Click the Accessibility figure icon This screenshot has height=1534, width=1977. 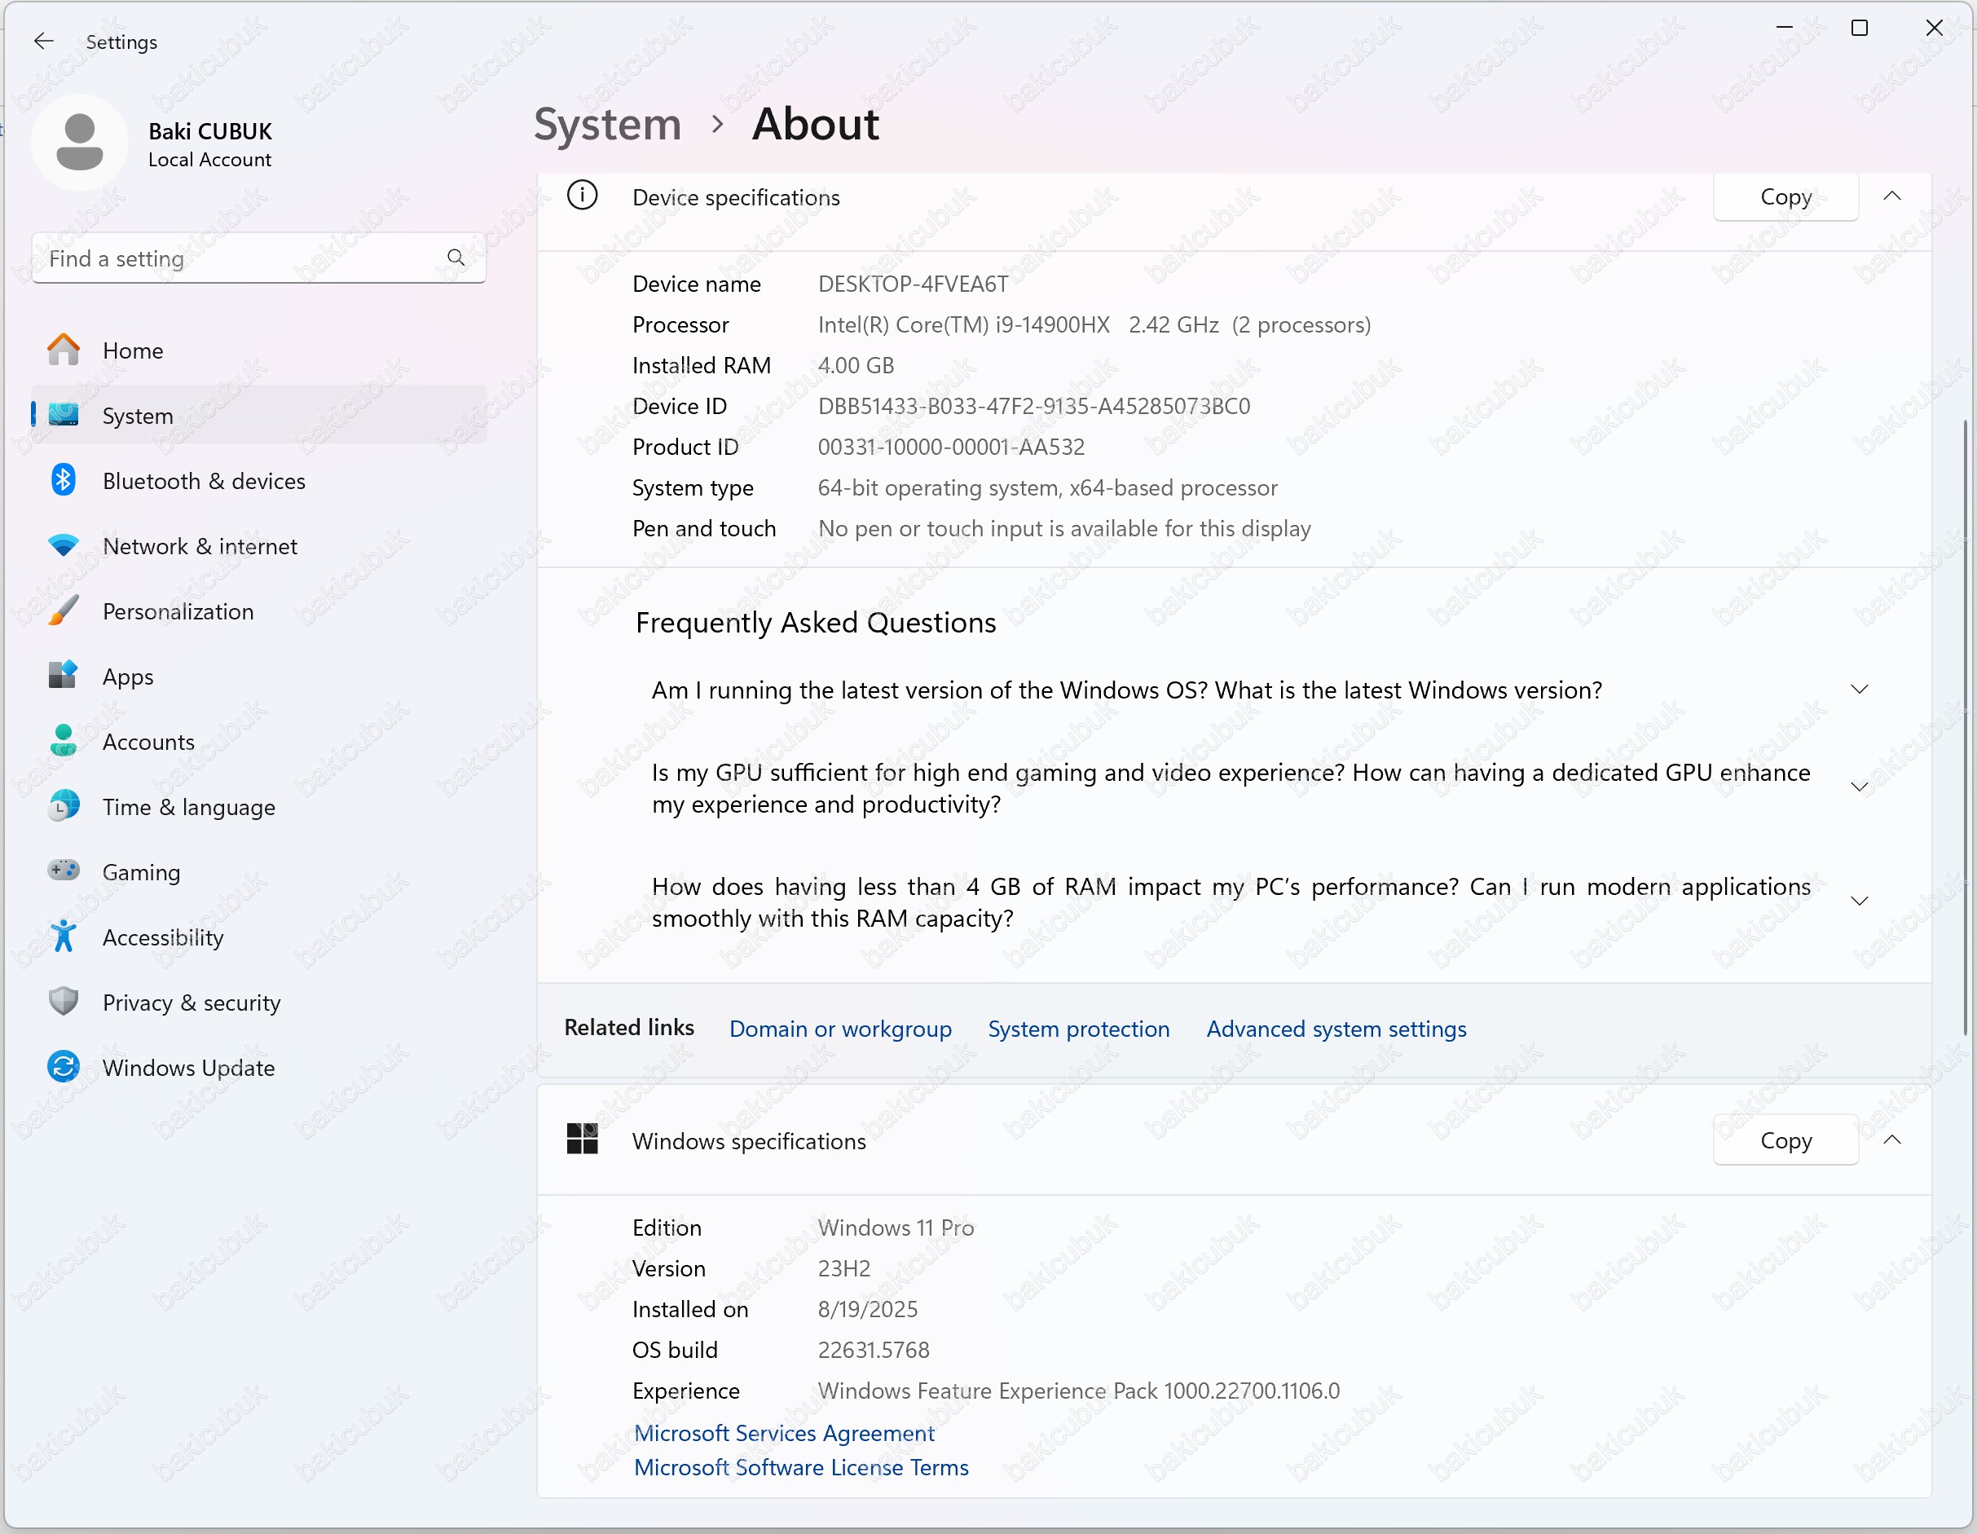[x=64, y=937]
